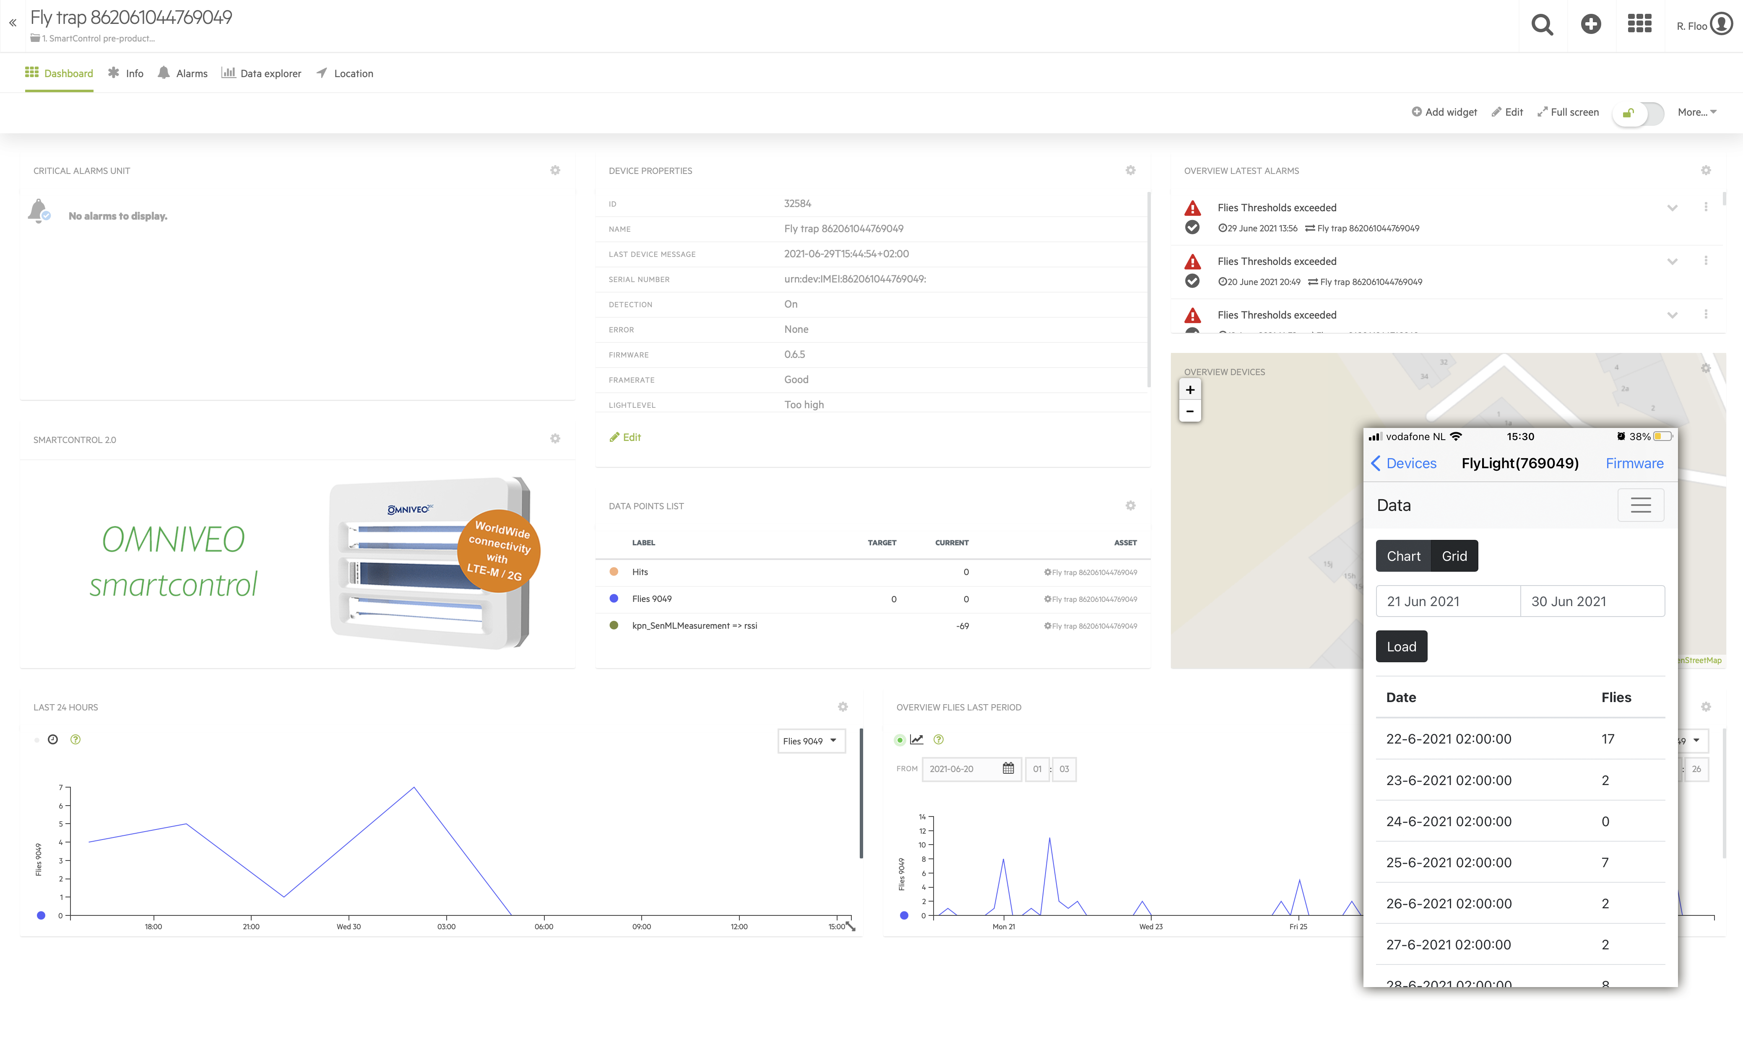Go back to Devices in phone overlay

(x=1404, y=463)
